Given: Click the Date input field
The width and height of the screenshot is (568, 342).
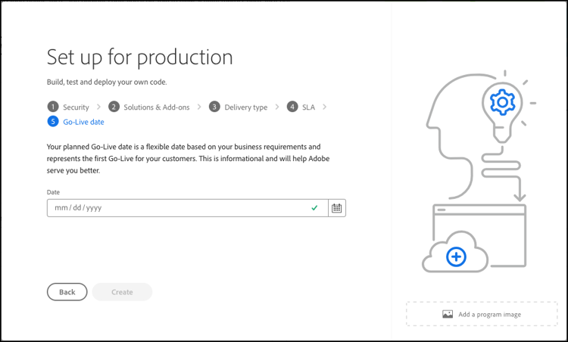Looking at the screenshot, I should pos(187,208).
